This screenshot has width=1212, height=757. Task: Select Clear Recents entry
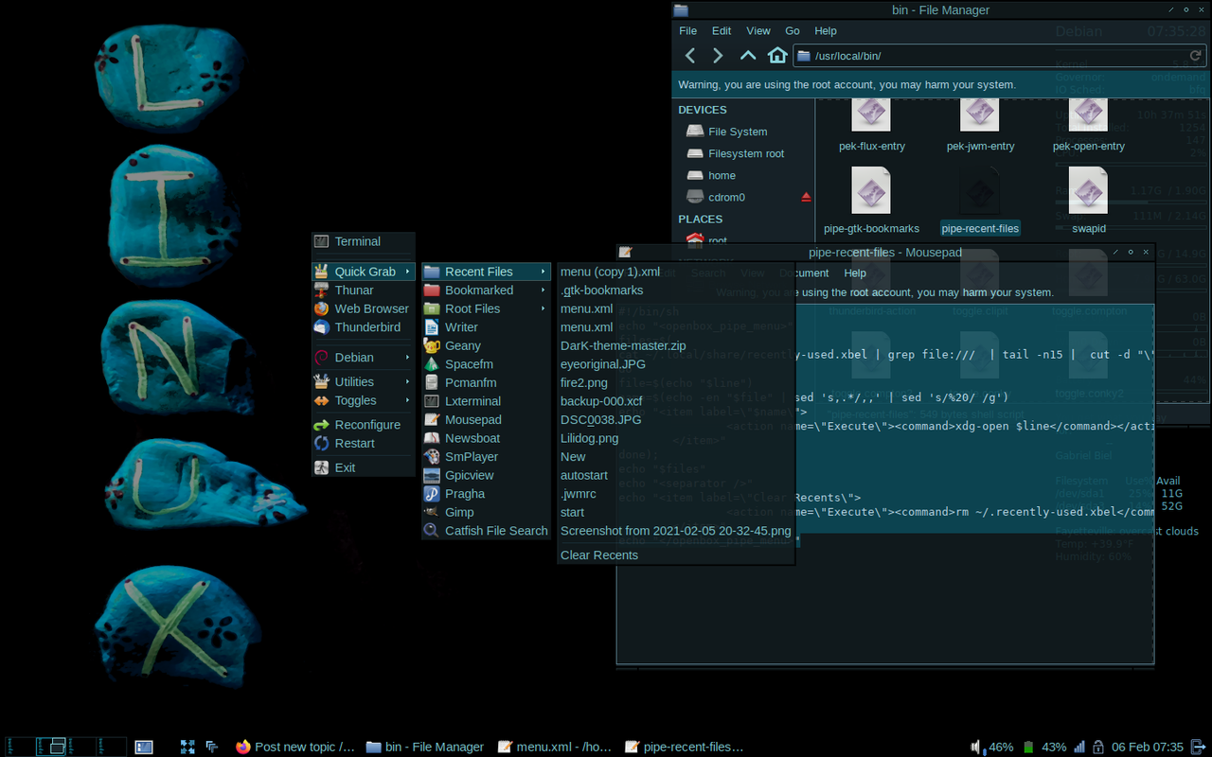pos(675,555)
